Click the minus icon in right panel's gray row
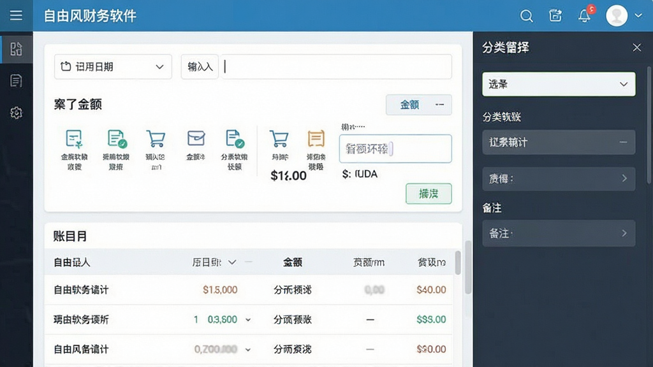This screenshot has width=653, height=367. click(623, 142)
